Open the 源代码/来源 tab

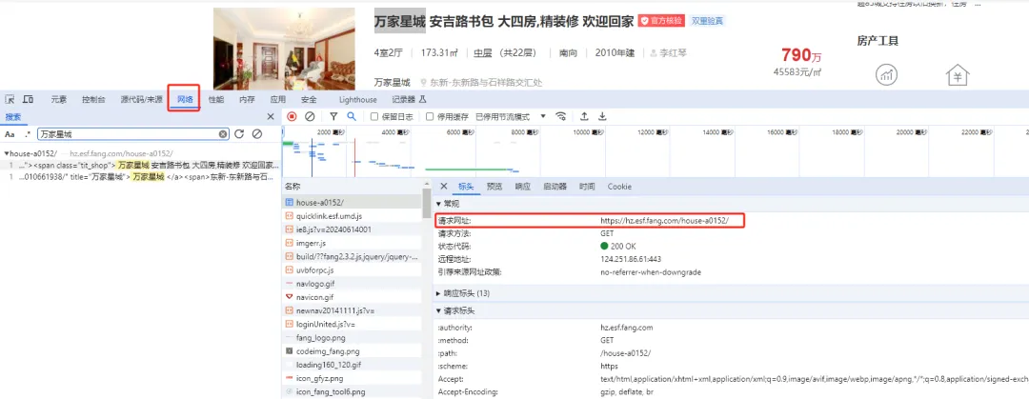141,100
